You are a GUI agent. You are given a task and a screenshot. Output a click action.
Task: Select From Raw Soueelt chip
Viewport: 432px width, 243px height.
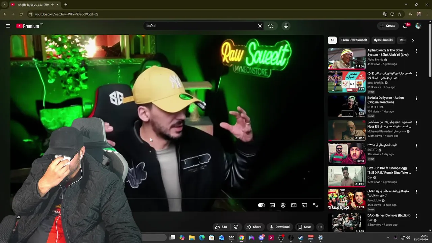(354, 40)
